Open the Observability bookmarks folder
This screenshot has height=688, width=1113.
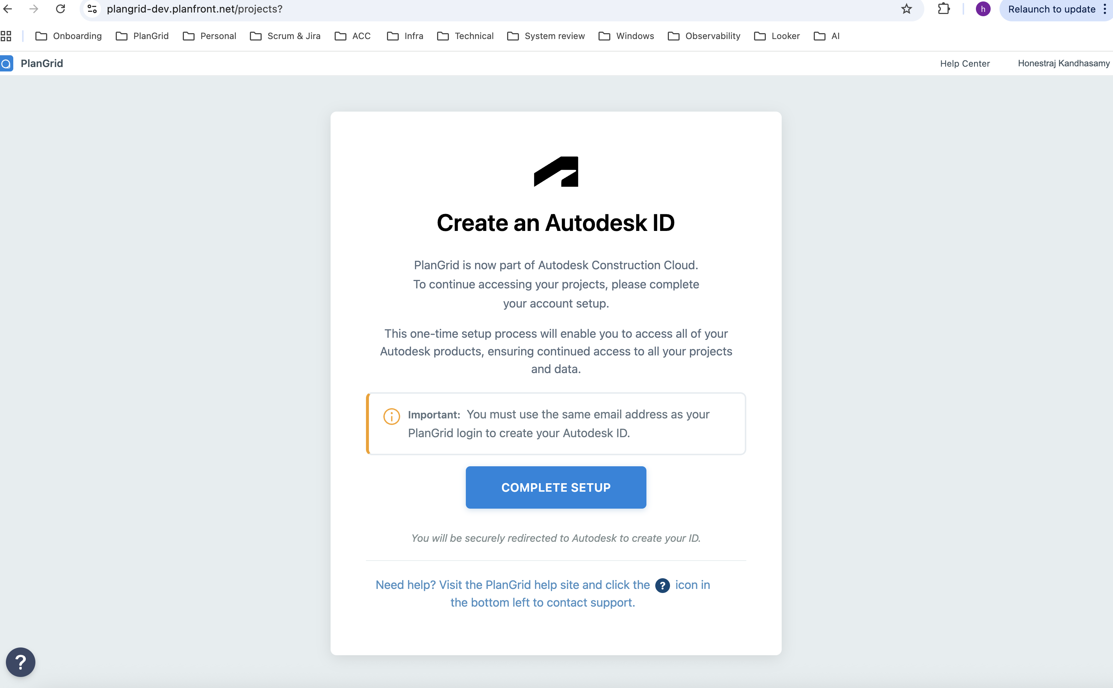(703, 36)
